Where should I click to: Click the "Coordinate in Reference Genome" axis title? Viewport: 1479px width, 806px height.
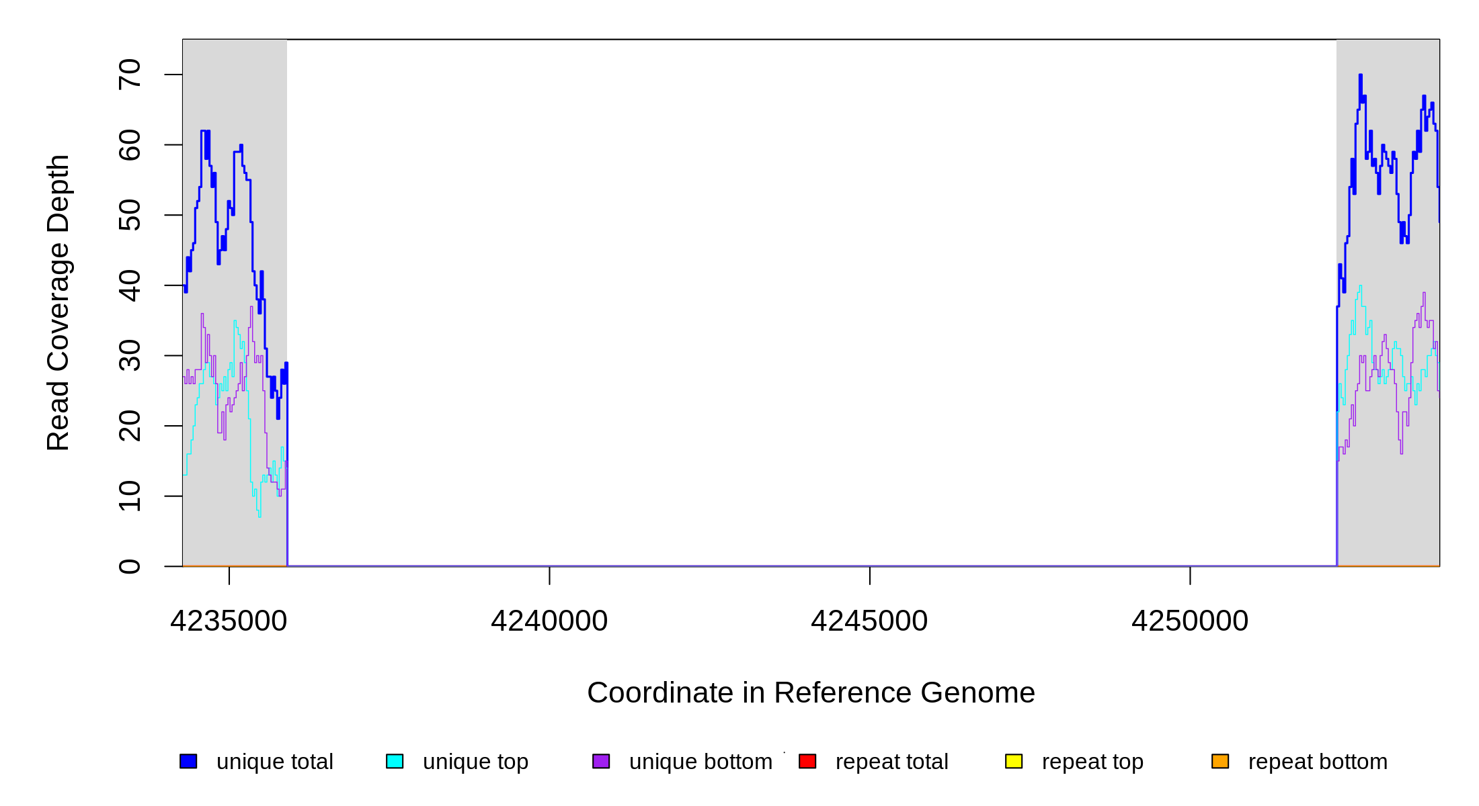811,693
